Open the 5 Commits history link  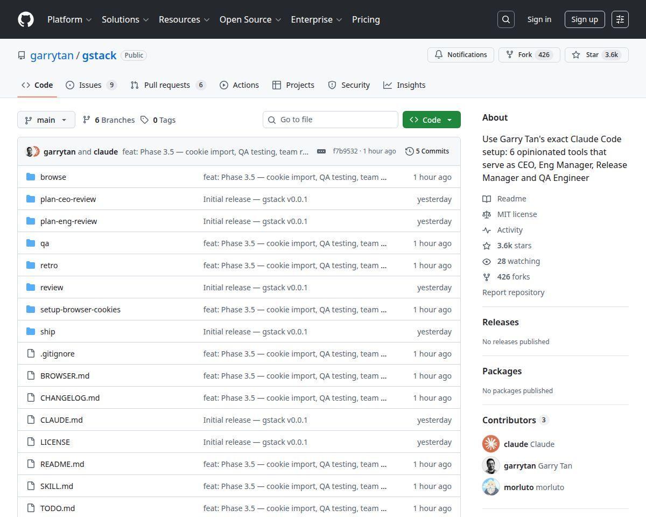pos(427,151)
